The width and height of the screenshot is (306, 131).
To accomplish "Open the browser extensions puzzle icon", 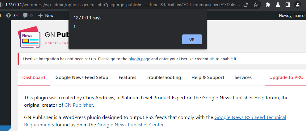I will (x=268, y=5).
